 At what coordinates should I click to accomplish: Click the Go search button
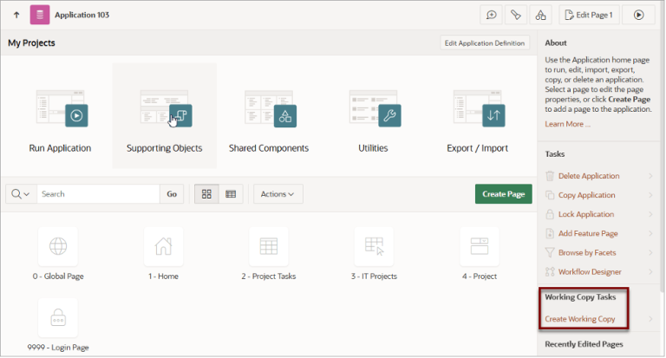coord(172,194)
